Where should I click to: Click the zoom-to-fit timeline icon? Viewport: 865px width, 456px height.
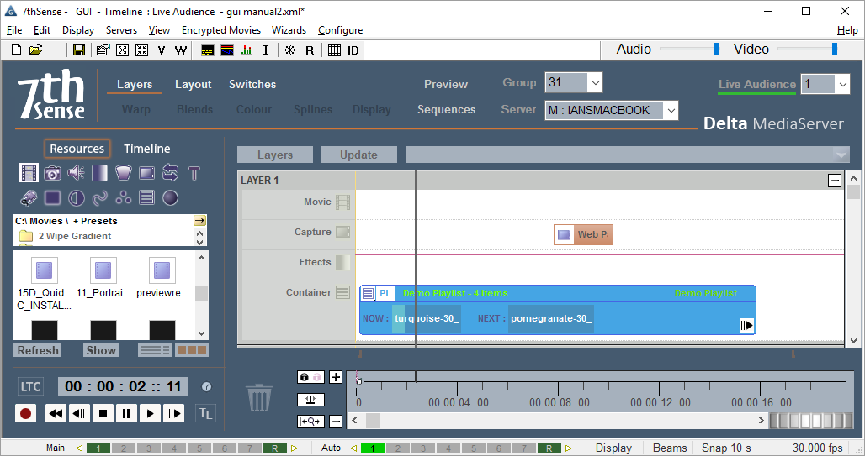[x=310, y=422]
